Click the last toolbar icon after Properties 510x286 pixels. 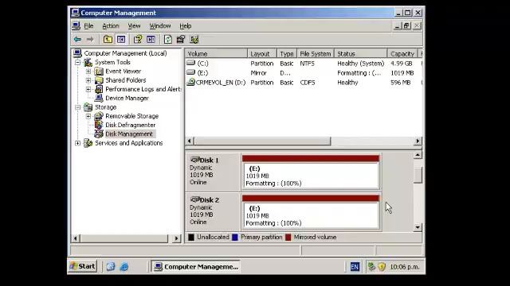tap(194, 40)
